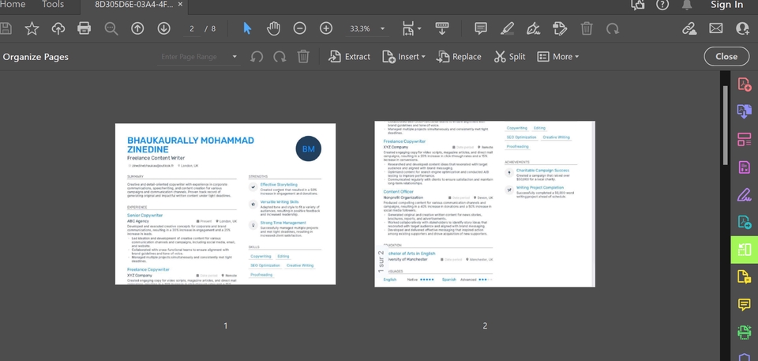Click the Replace button
758x361 pixels.
point(459,57)
